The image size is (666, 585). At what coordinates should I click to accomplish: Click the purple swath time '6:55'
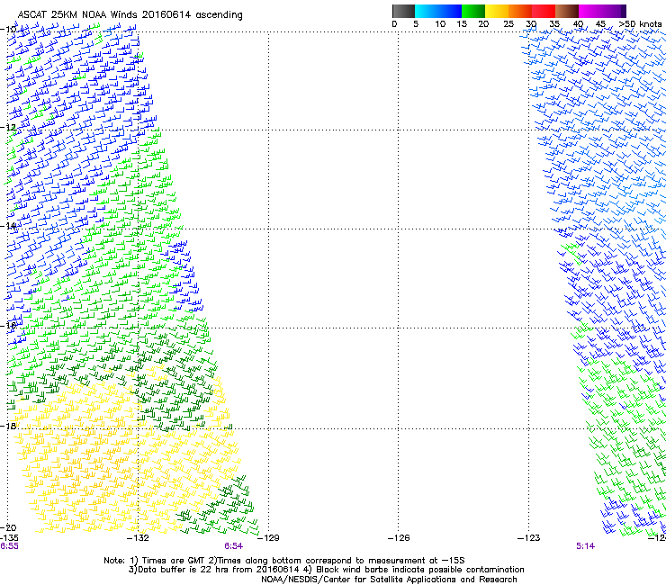tap(9, 546)
